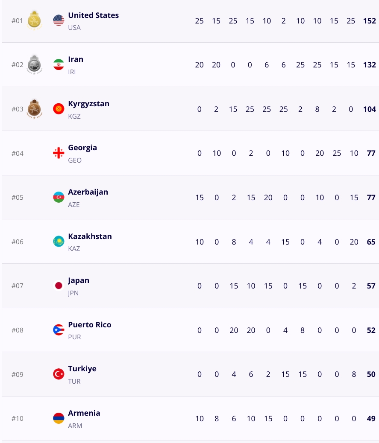Click the Puerto Rico flag icon
This screenshot has height=443, width=379.
click(x=59, y=330)
